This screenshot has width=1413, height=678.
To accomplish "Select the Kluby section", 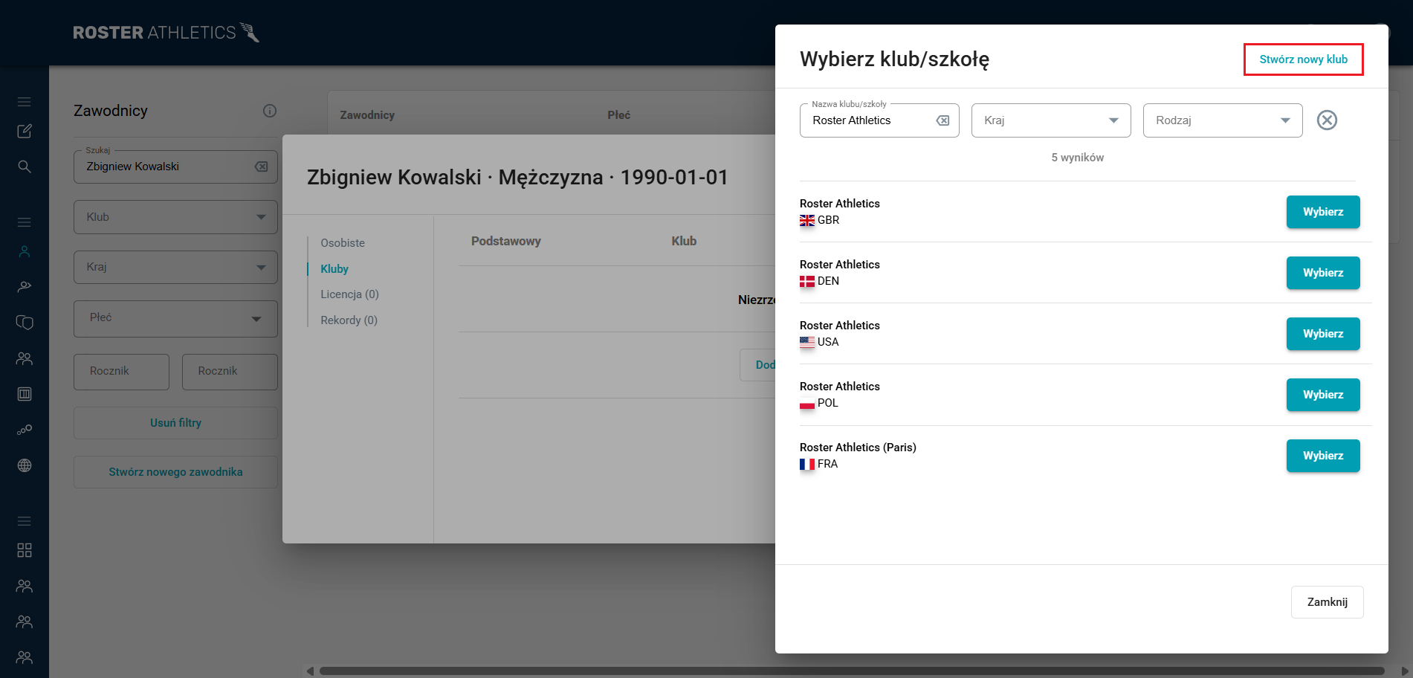I will (x=334, y=269).
